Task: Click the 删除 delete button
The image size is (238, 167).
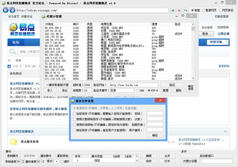Action: (x=178, y=90)
